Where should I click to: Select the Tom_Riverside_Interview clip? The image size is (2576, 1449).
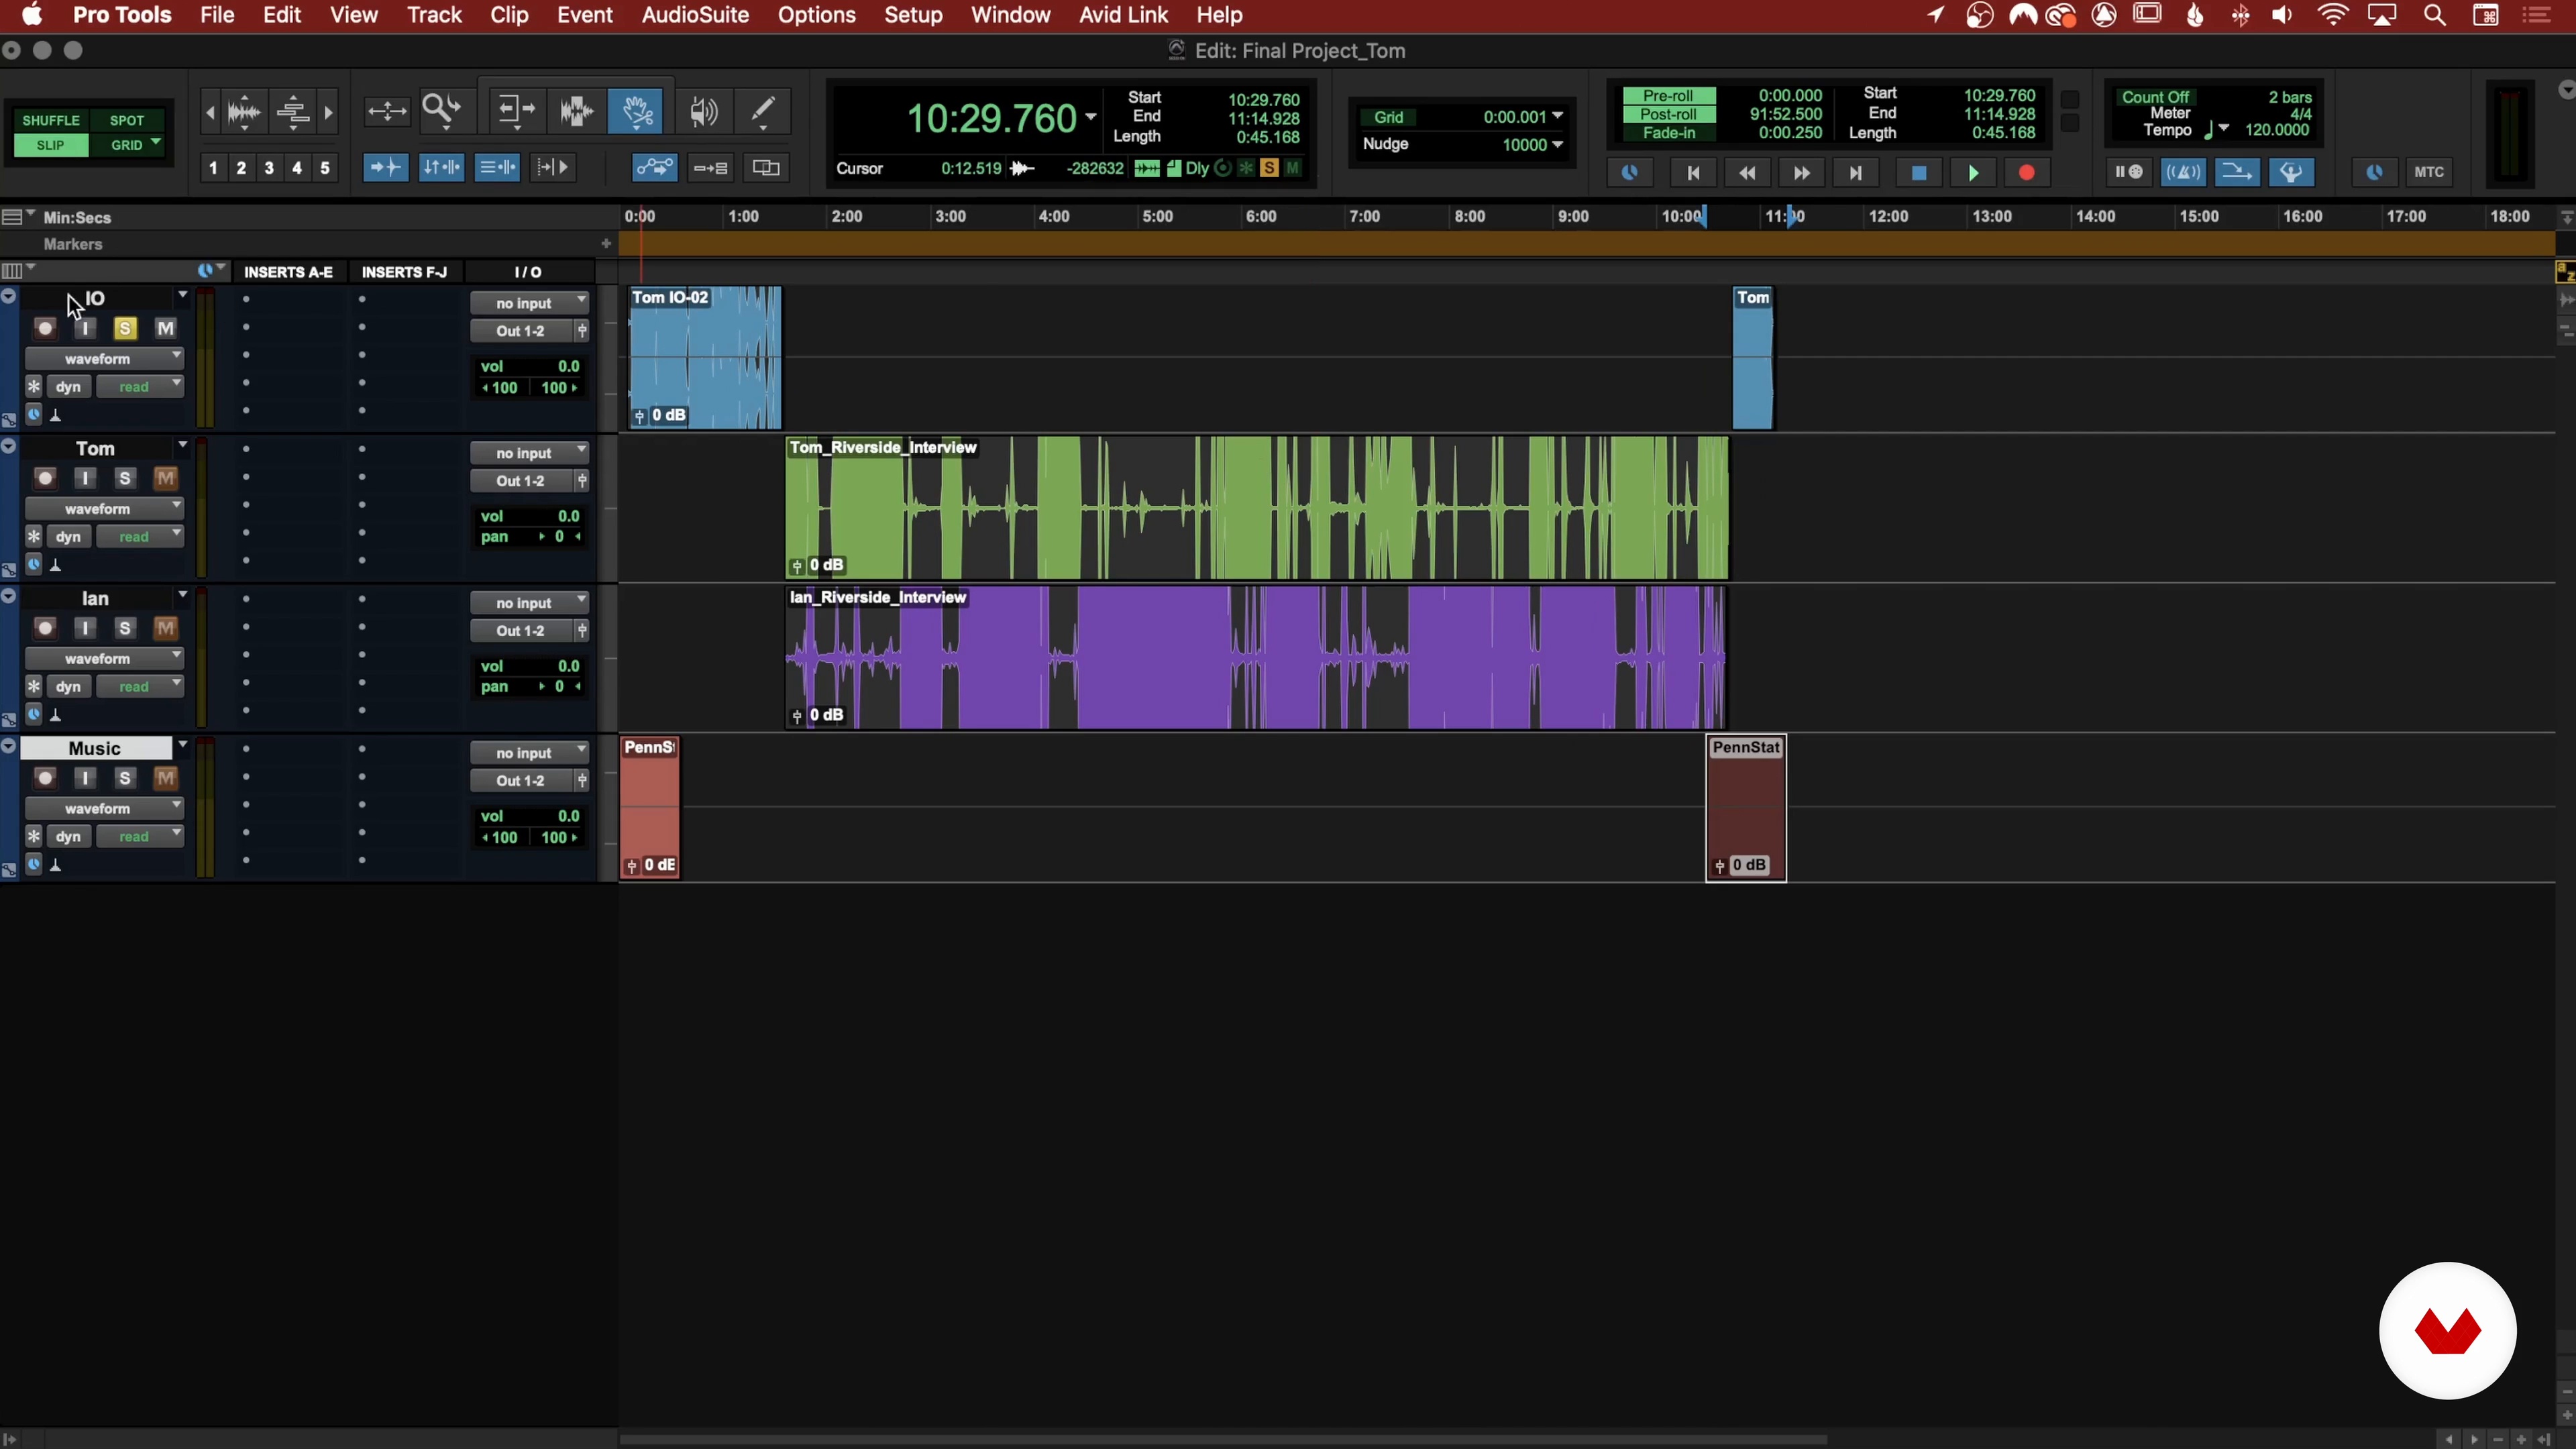click(1257, 508)
